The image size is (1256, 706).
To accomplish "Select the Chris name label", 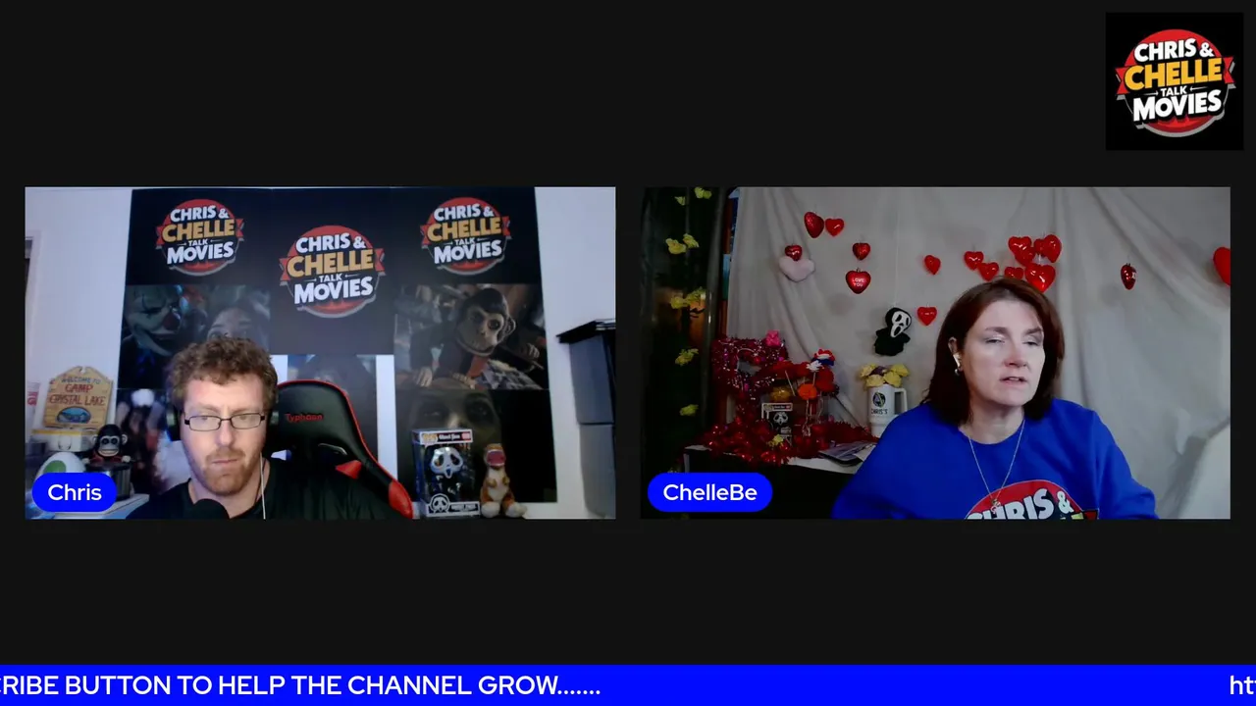I will point(75,492).
